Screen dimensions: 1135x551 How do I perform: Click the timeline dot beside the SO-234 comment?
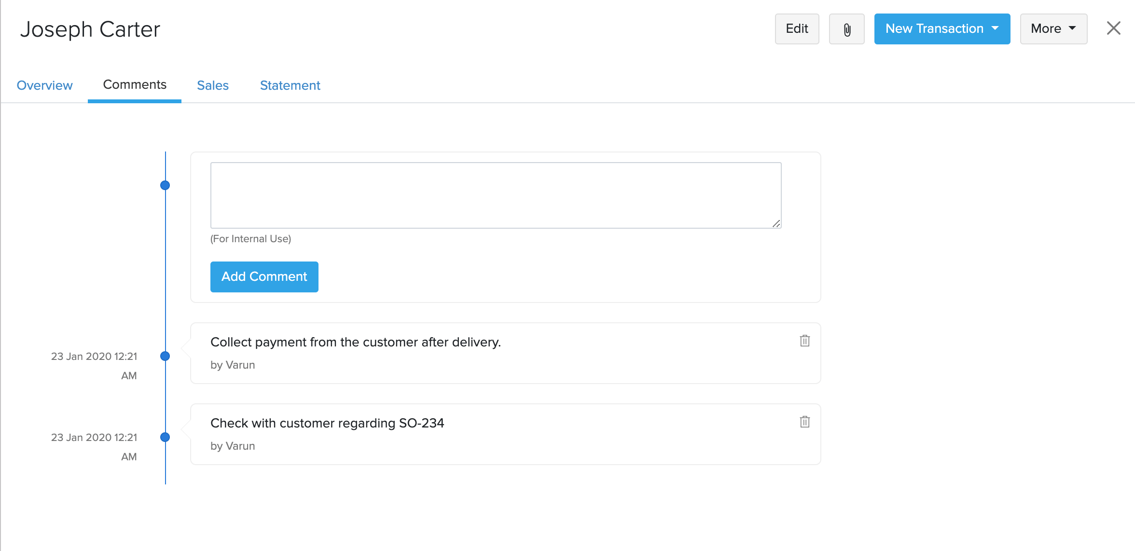[x=166, y=438]
